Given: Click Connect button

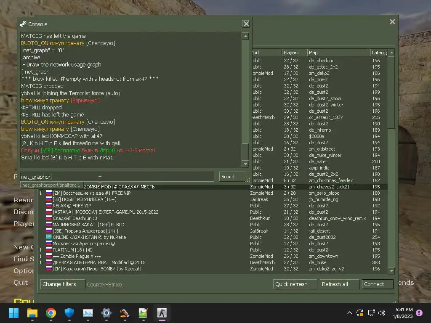Looking at the screenshot, I should coord(378,284).
